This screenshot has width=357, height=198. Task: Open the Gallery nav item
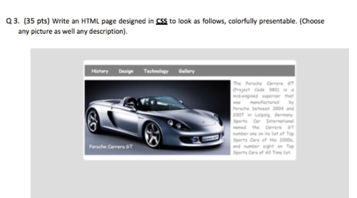[x=186, y=71]
